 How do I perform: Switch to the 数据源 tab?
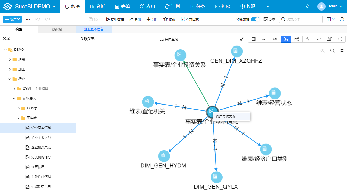pyautogui.click(x=56, y=29)
